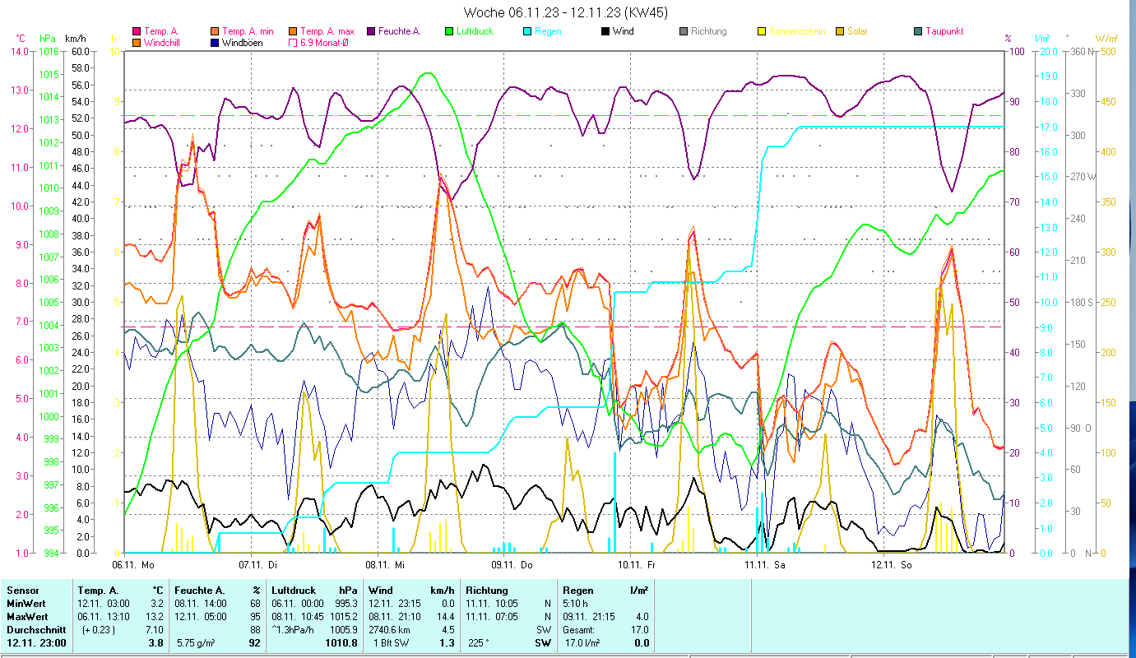Image resolution: width=1136 pixels, height=658 pixels.
Task: Click the wind direction degrees '225 °'
Action: coord(479,643)
